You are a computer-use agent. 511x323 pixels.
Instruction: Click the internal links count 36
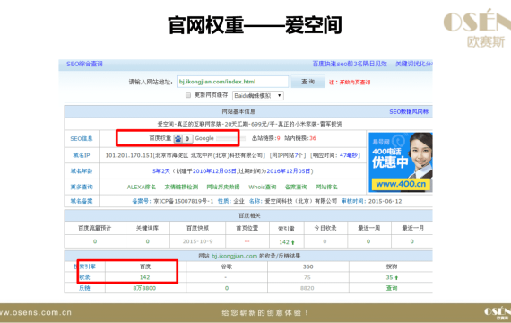click(313, 138)
